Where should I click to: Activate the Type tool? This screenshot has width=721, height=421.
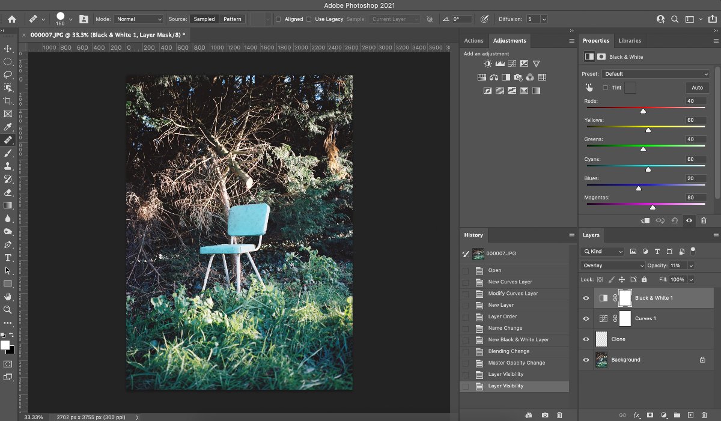[x=8, y=258]
